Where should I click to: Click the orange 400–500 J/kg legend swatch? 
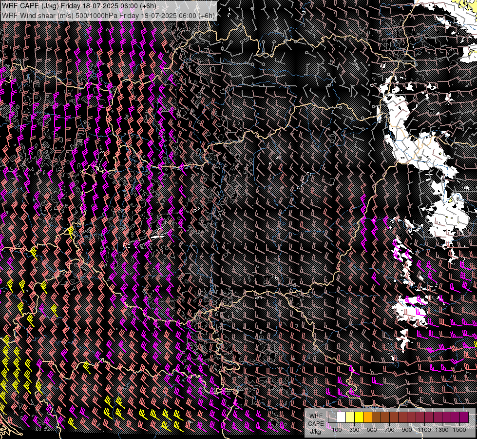point(367,418)
